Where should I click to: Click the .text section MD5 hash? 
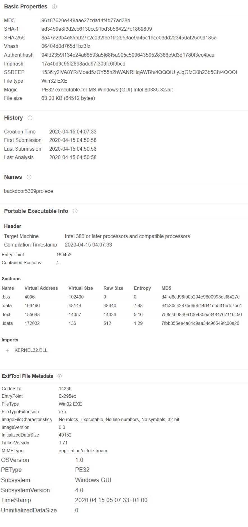click(202, 315)
